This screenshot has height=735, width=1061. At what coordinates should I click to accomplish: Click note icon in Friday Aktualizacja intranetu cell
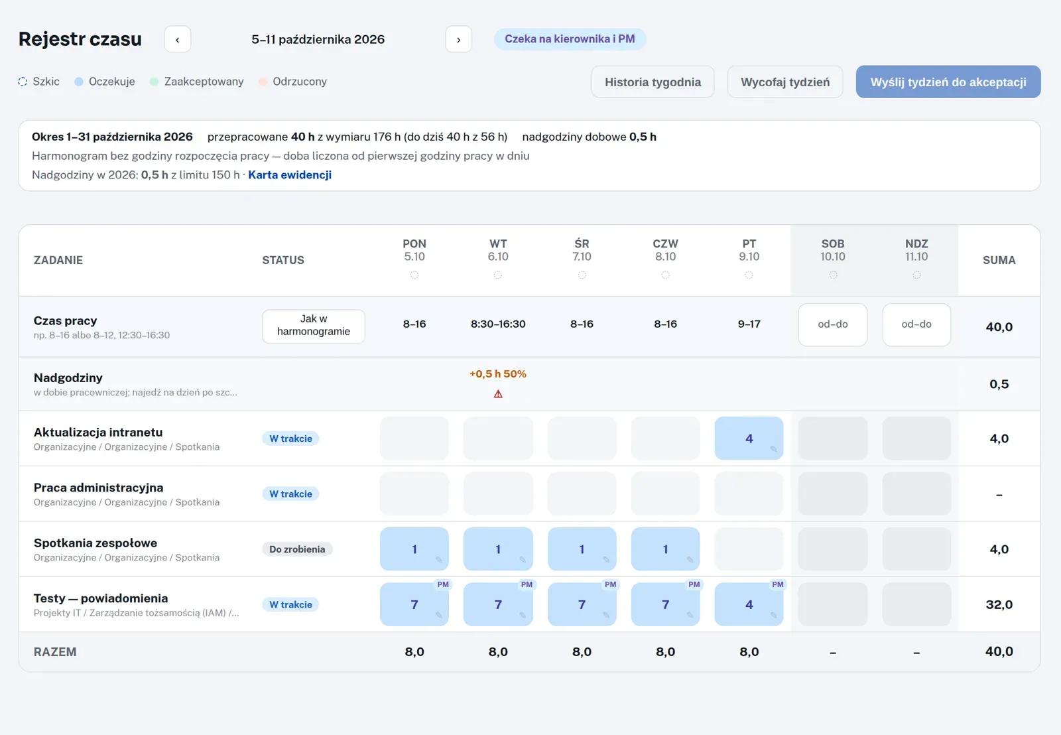coord(773,449)
